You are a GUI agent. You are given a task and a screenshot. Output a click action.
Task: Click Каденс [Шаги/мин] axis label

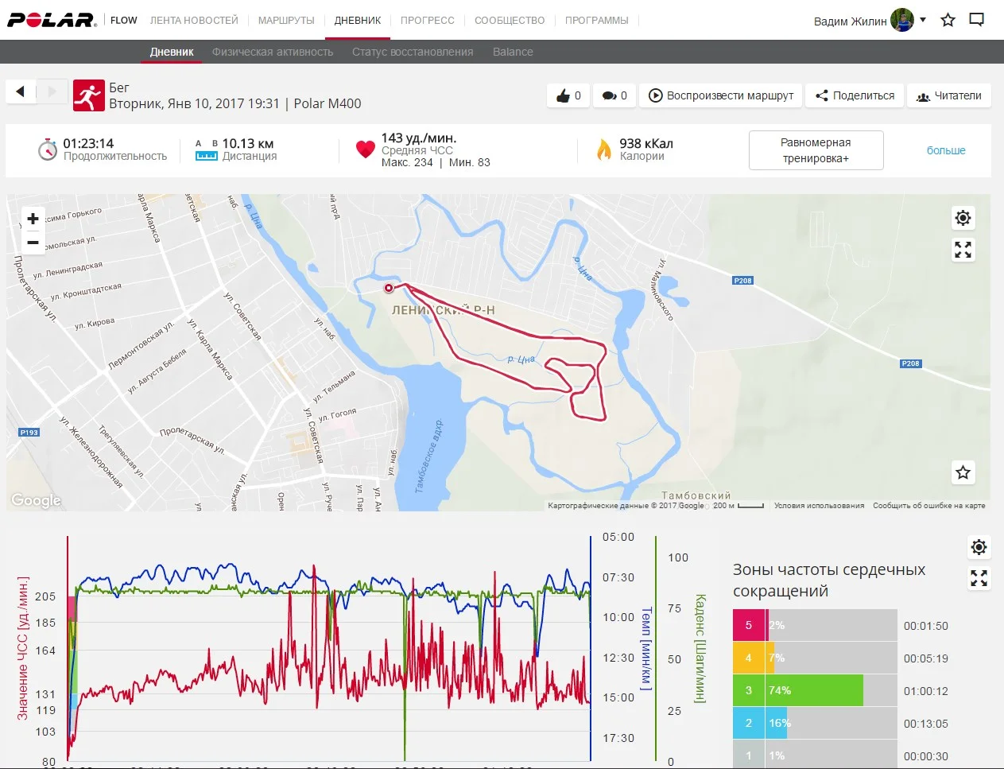click(x=700, y=648)
